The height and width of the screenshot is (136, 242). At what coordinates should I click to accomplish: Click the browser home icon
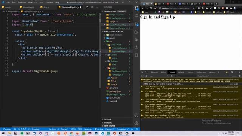[155, 8]
